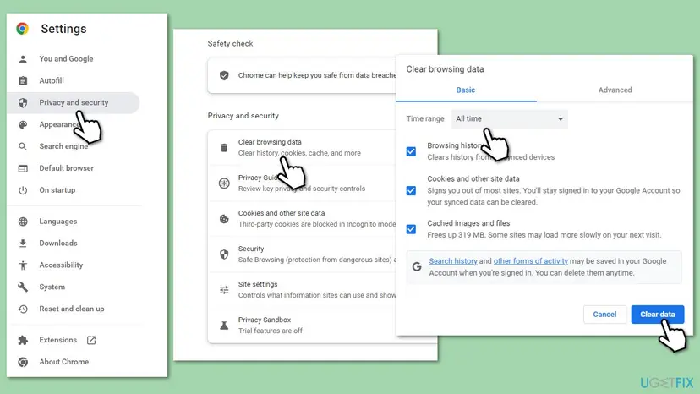Click the 'Clear browsing data' dialog title

point(445,69)
